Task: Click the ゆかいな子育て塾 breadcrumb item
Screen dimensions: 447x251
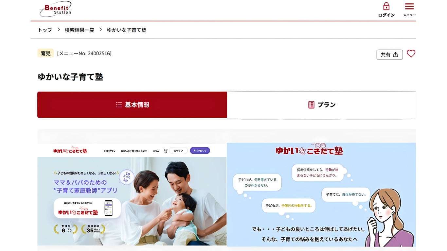Action: pyautogui.click(x=127, y=30)
